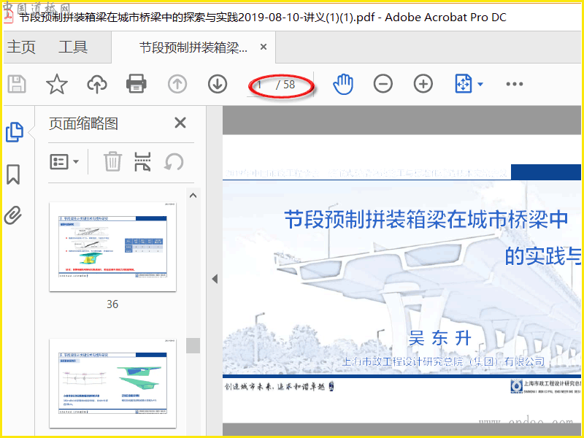Click the insert/extract pages icon
The width and height of the screenshot is (584, 438).
click(x=142, y=161)
